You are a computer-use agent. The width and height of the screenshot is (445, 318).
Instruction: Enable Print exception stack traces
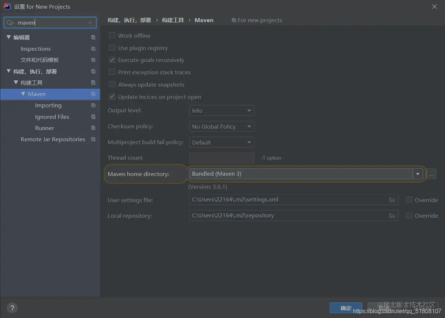(112, 72)
